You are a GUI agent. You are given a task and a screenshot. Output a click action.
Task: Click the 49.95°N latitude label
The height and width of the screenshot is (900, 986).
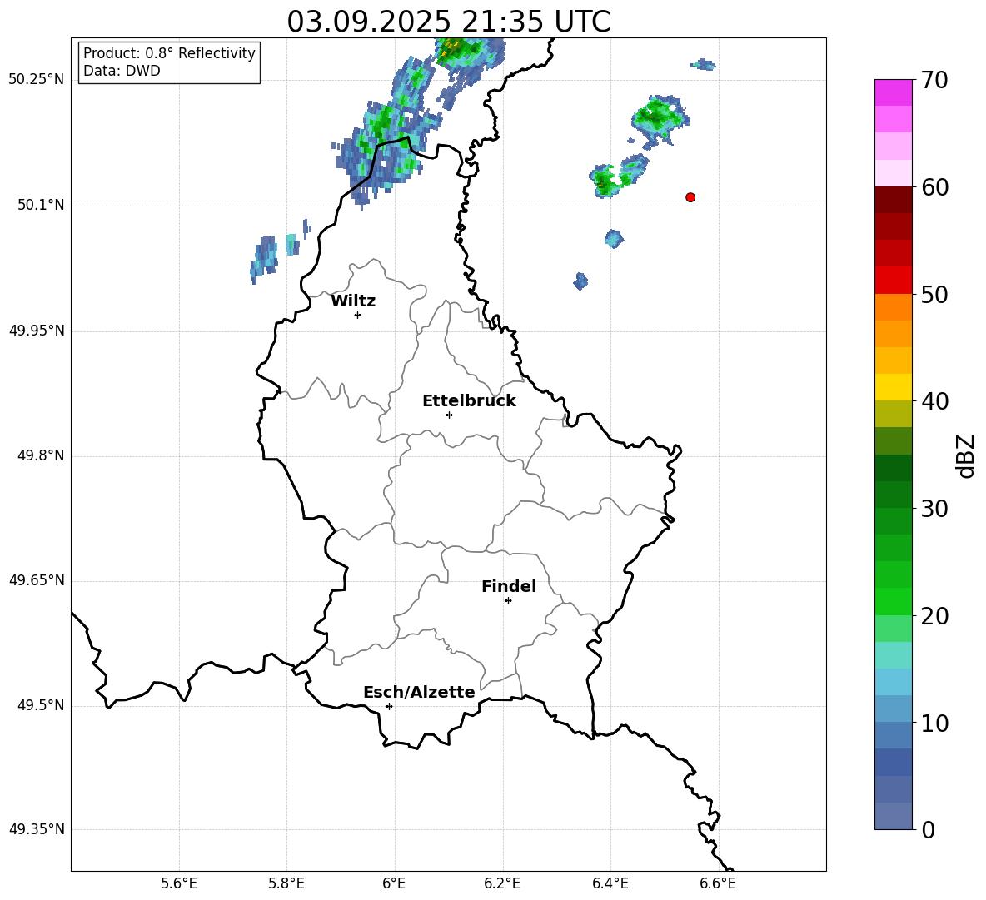click(37, 331)
